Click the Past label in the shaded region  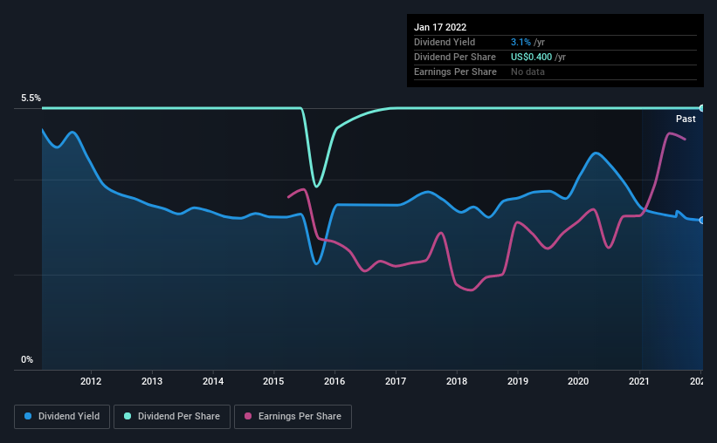tap(686, 119)
